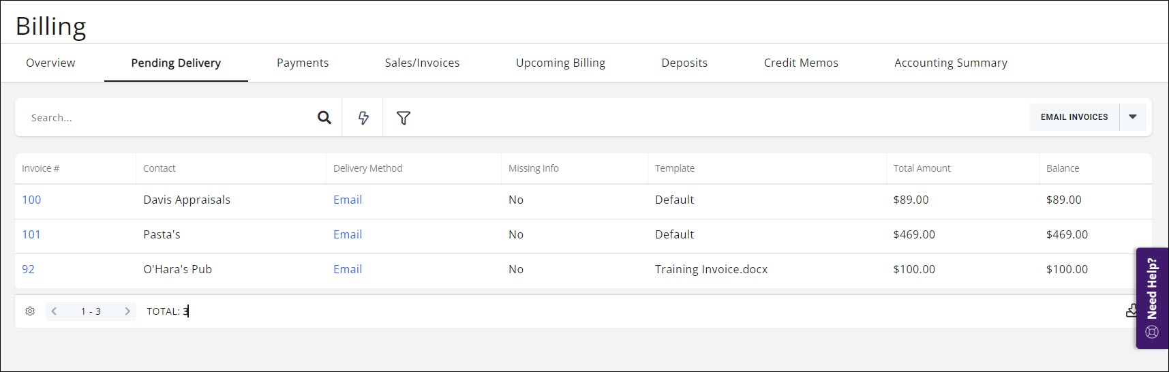Click the export download icon

(x=1131, y=311)
